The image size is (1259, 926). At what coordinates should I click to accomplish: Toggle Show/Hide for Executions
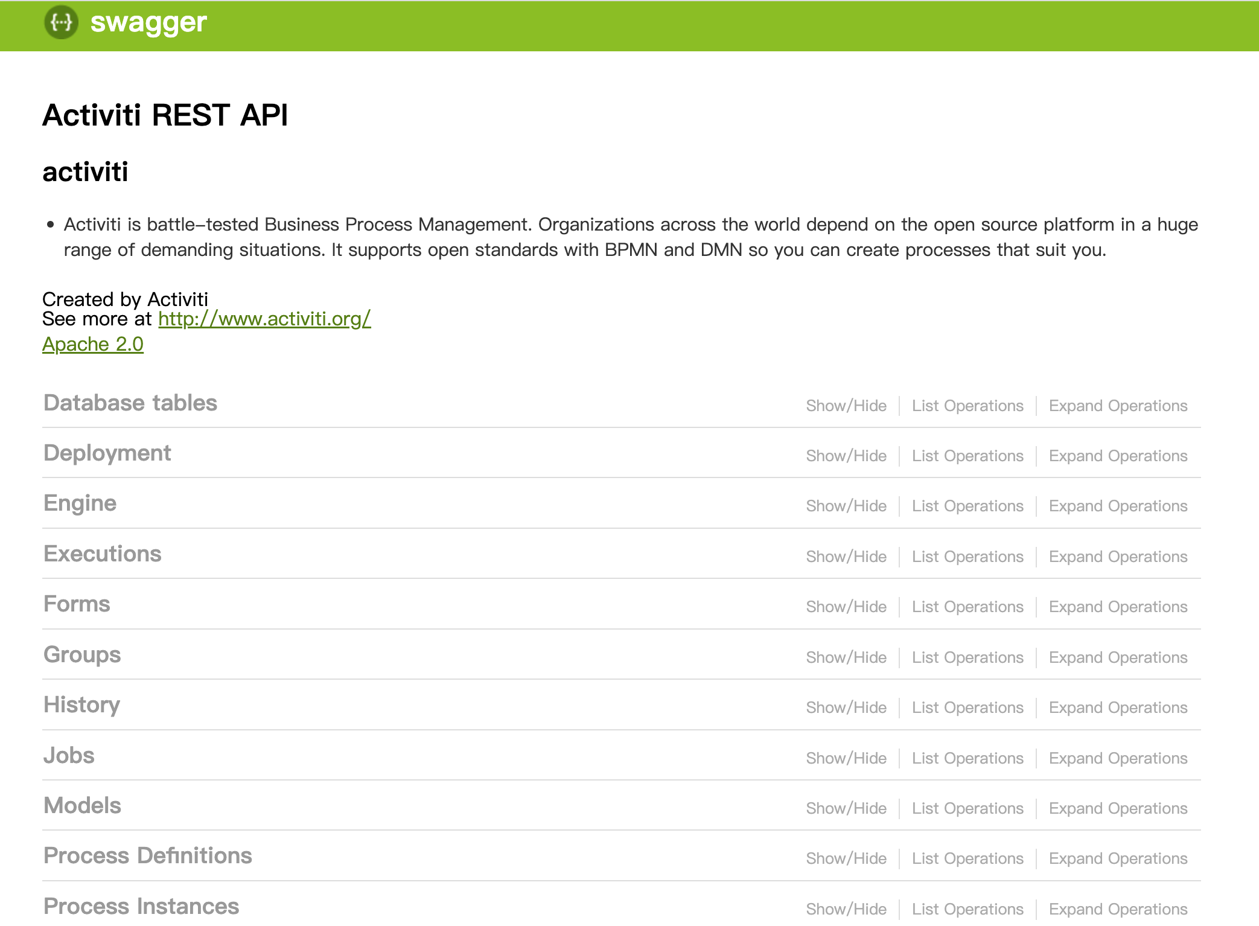(846, 557)
